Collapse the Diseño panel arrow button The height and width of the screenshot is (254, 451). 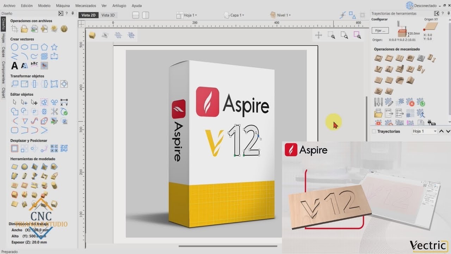(x=61, y=13)
